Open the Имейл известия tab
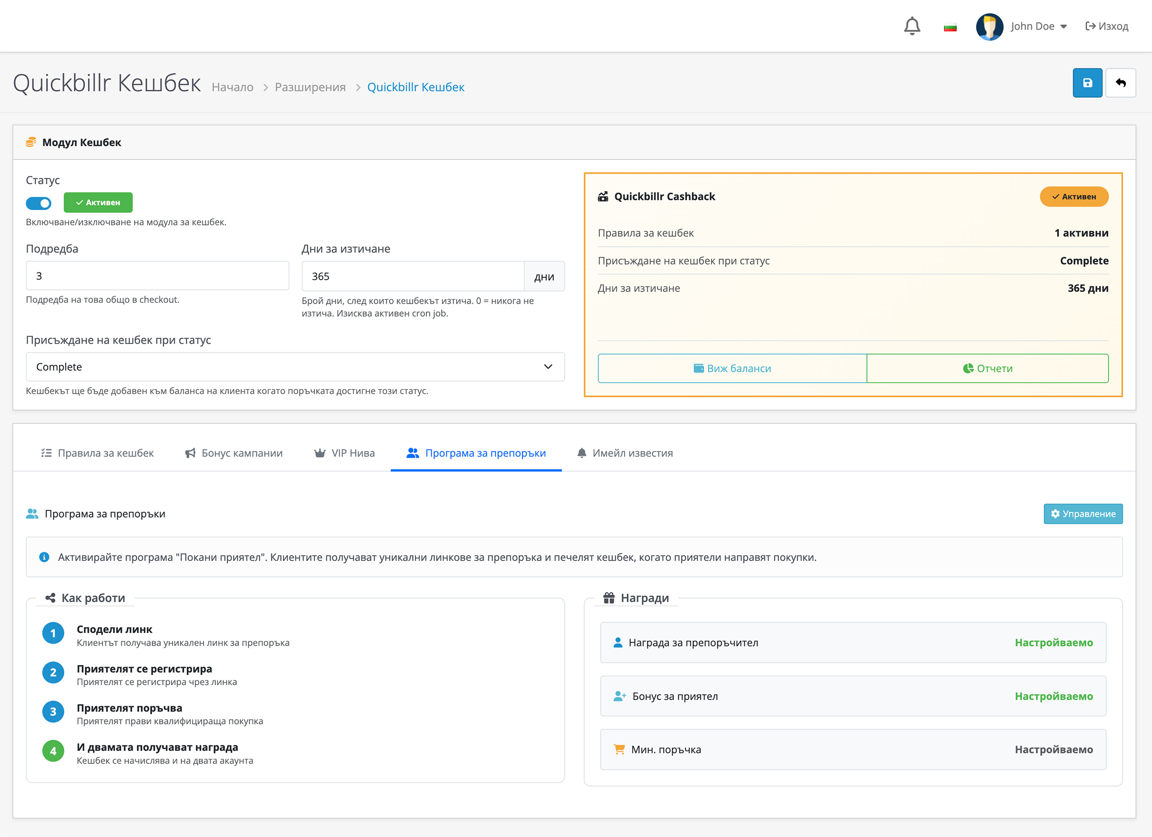1152x837 pixels. click(625, 453)
